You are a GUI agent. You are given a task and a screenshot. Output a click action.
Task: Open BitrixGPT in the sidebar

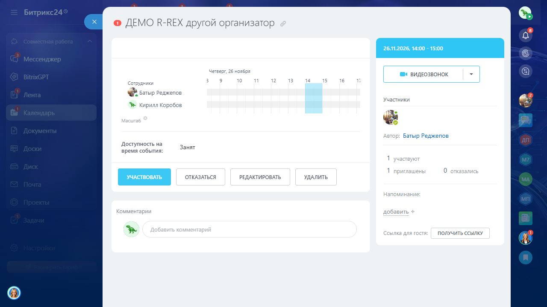[51, 77]
